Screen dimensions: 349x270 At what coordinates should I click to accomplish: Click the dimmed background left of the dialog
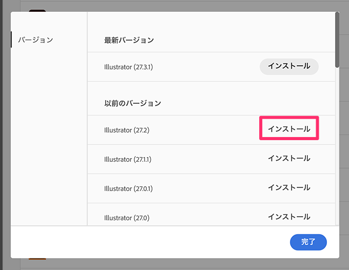click(5, 133)
